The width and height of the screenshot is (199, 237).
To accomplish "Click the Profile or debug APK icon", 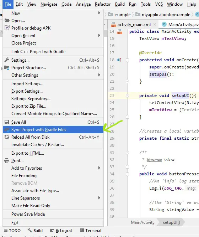I will click(7, 28).
